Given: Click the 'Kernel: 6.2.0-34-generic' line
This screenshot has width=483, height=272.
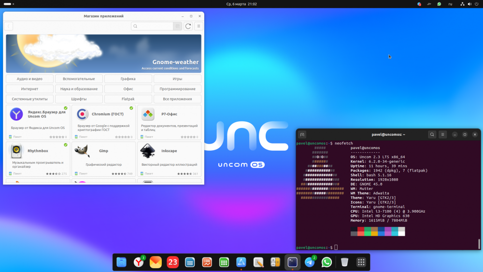Looking at the screenshot, I should click(378, 161).
